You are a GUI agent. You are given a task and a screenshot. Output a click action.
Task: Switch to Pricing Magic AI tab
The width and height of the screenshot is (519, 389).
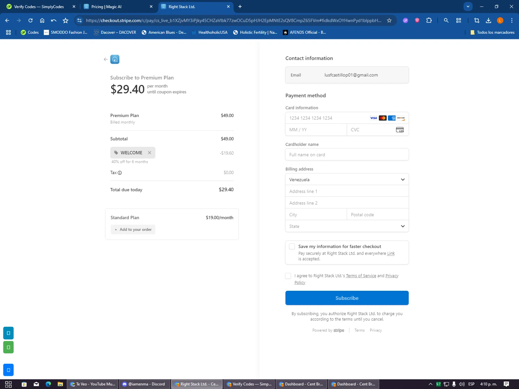pyautogui.click(x=118, y=7)
